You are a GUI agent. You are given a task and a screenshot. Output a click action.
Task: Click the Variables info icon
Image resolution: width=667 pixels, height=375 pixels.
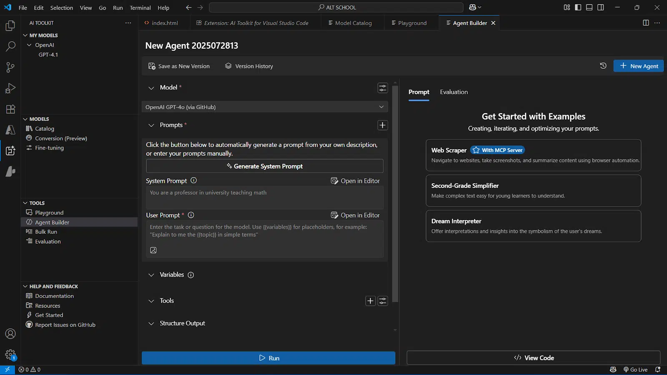pyautogui.click(x=191, y=275)
